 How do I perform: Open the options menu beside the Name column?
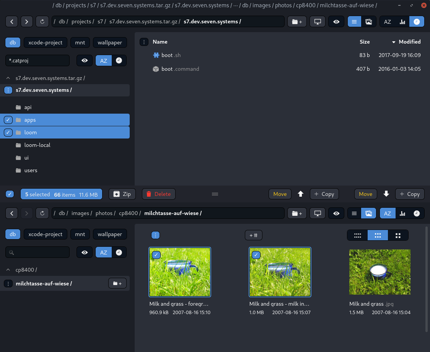144,42
